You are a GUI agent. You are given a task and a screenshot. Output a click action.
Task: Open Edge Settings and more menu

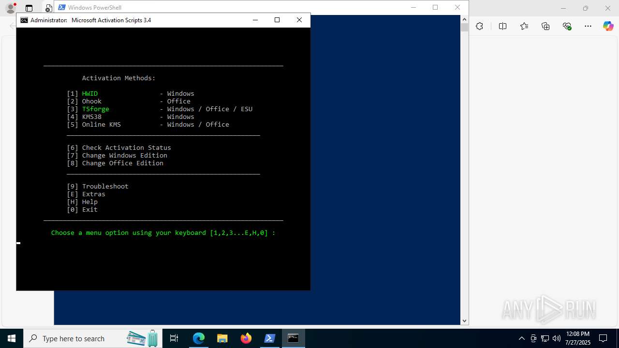point(588,26)
